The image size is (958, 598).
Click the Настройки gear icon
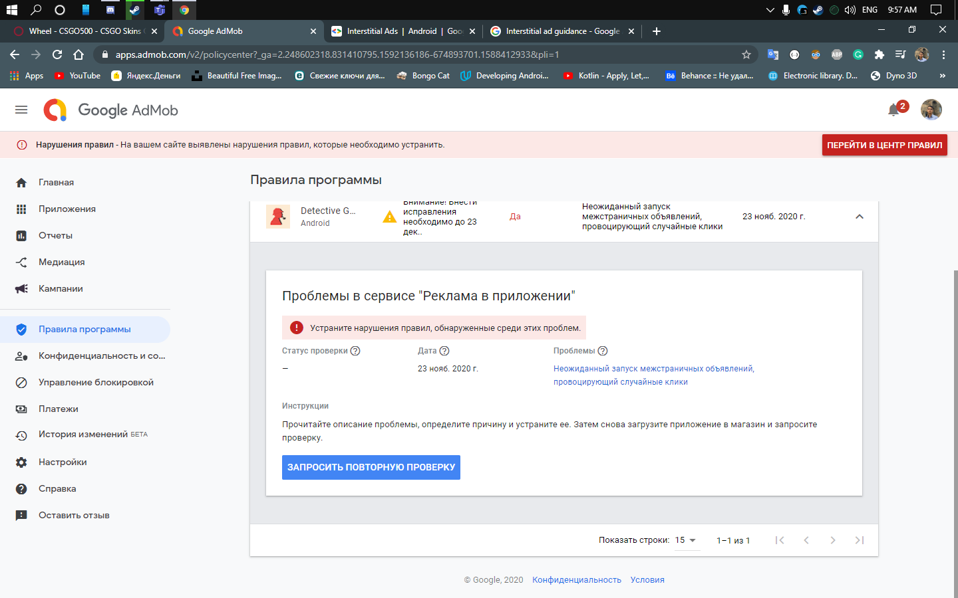pyautogui.click(x=21, y=462)
